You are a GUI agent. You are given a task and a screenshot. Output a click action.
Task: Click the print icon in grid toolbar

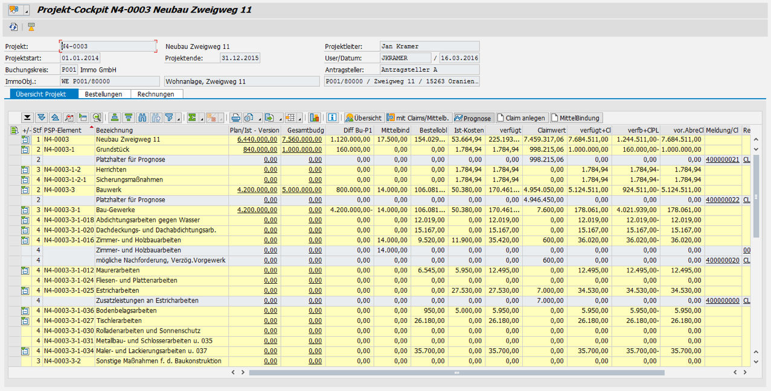235,118
